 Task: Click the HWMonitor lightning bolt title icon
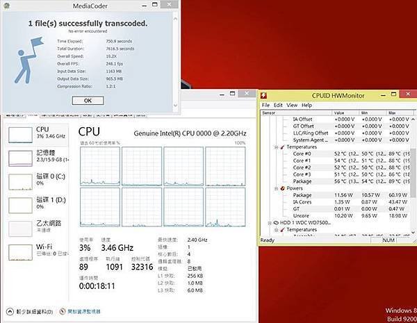[x=264, y=95]
